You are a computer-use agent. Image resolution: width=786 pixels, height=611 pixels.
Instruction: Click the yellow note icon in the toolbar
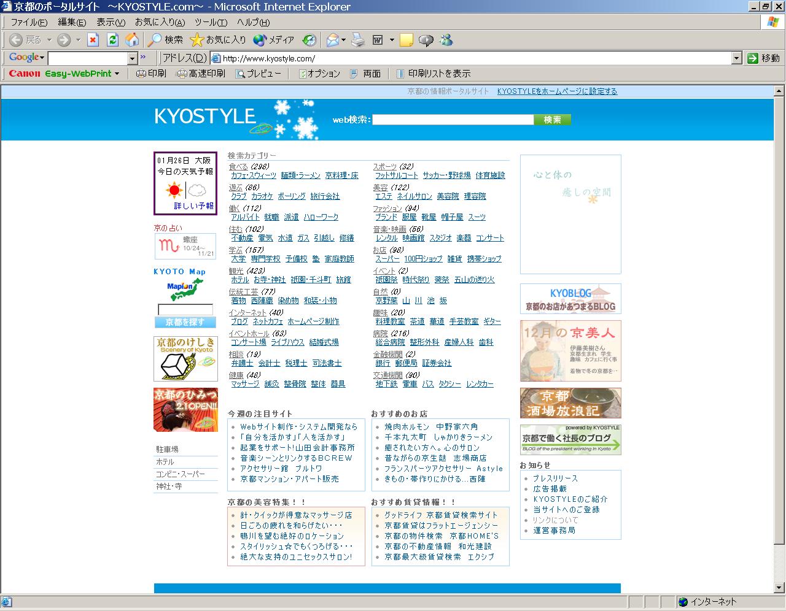[406, 40]
